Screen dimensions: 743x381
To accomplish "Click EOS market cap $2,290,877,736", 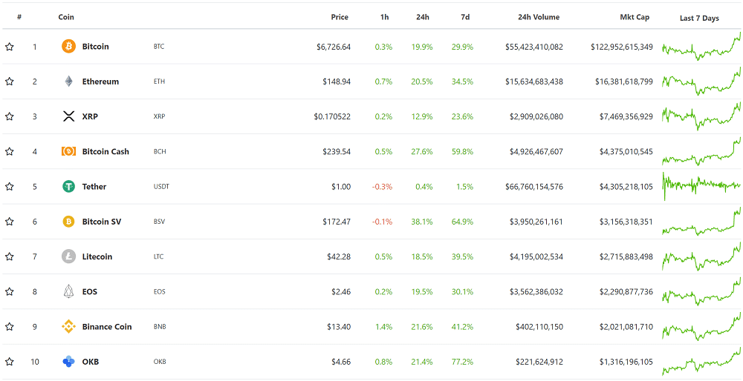I will 625,291.
